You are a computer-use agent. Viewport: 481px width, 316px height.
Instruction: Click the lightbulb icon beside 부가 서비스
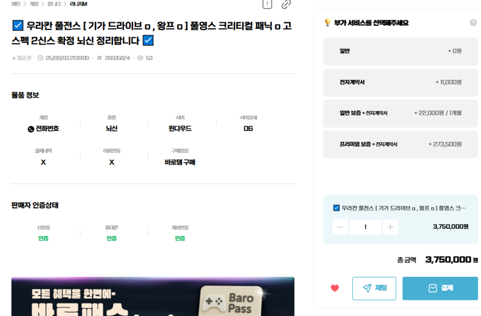328,22
